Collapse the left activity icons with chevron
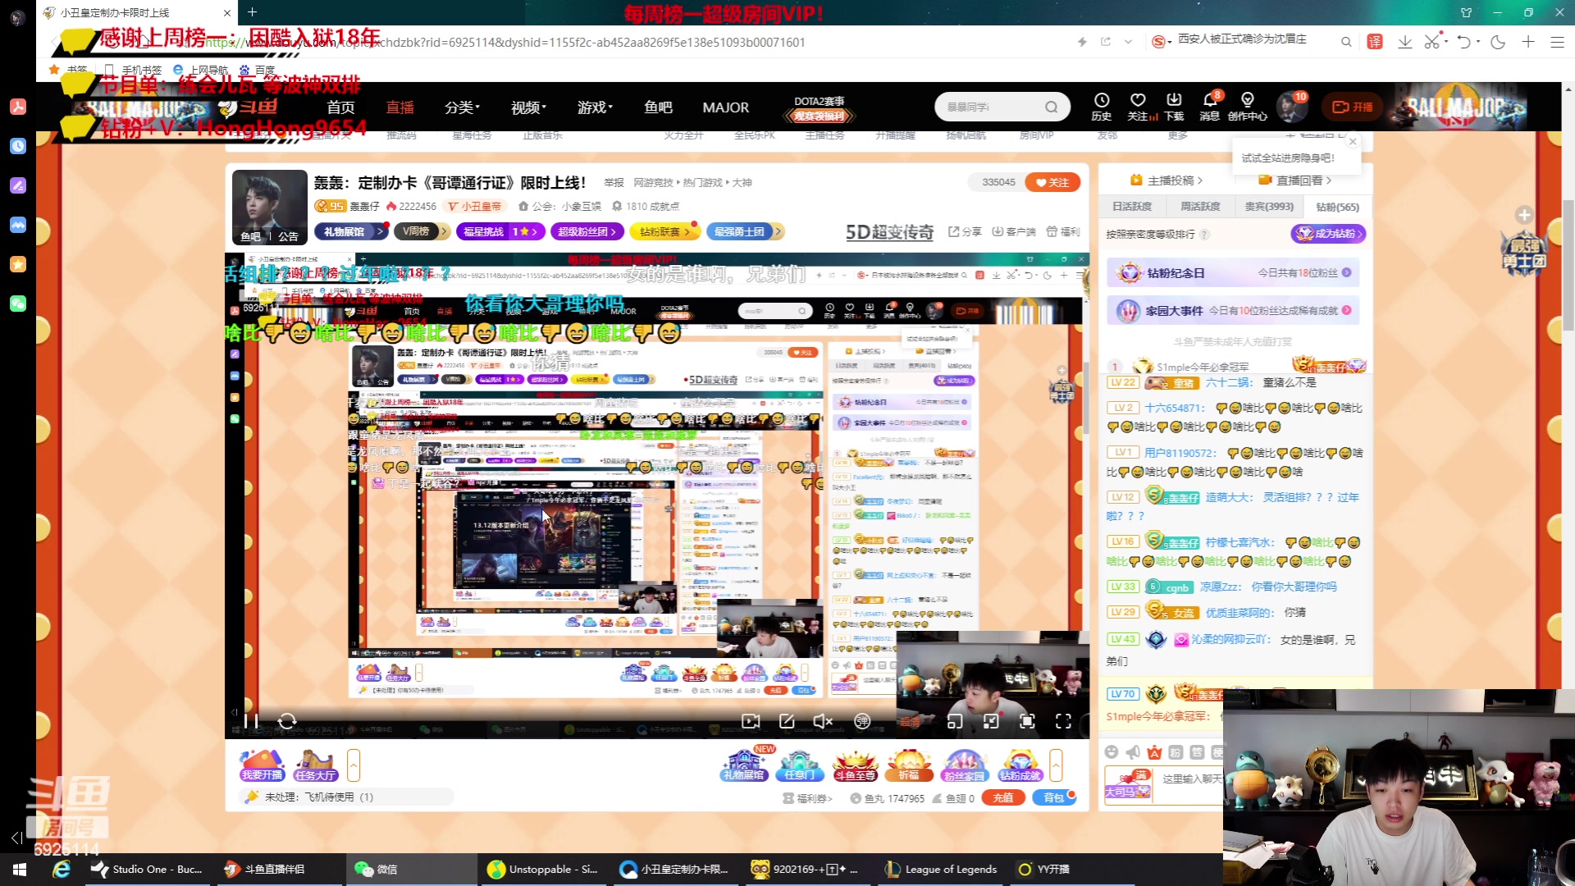 (354, 765)
